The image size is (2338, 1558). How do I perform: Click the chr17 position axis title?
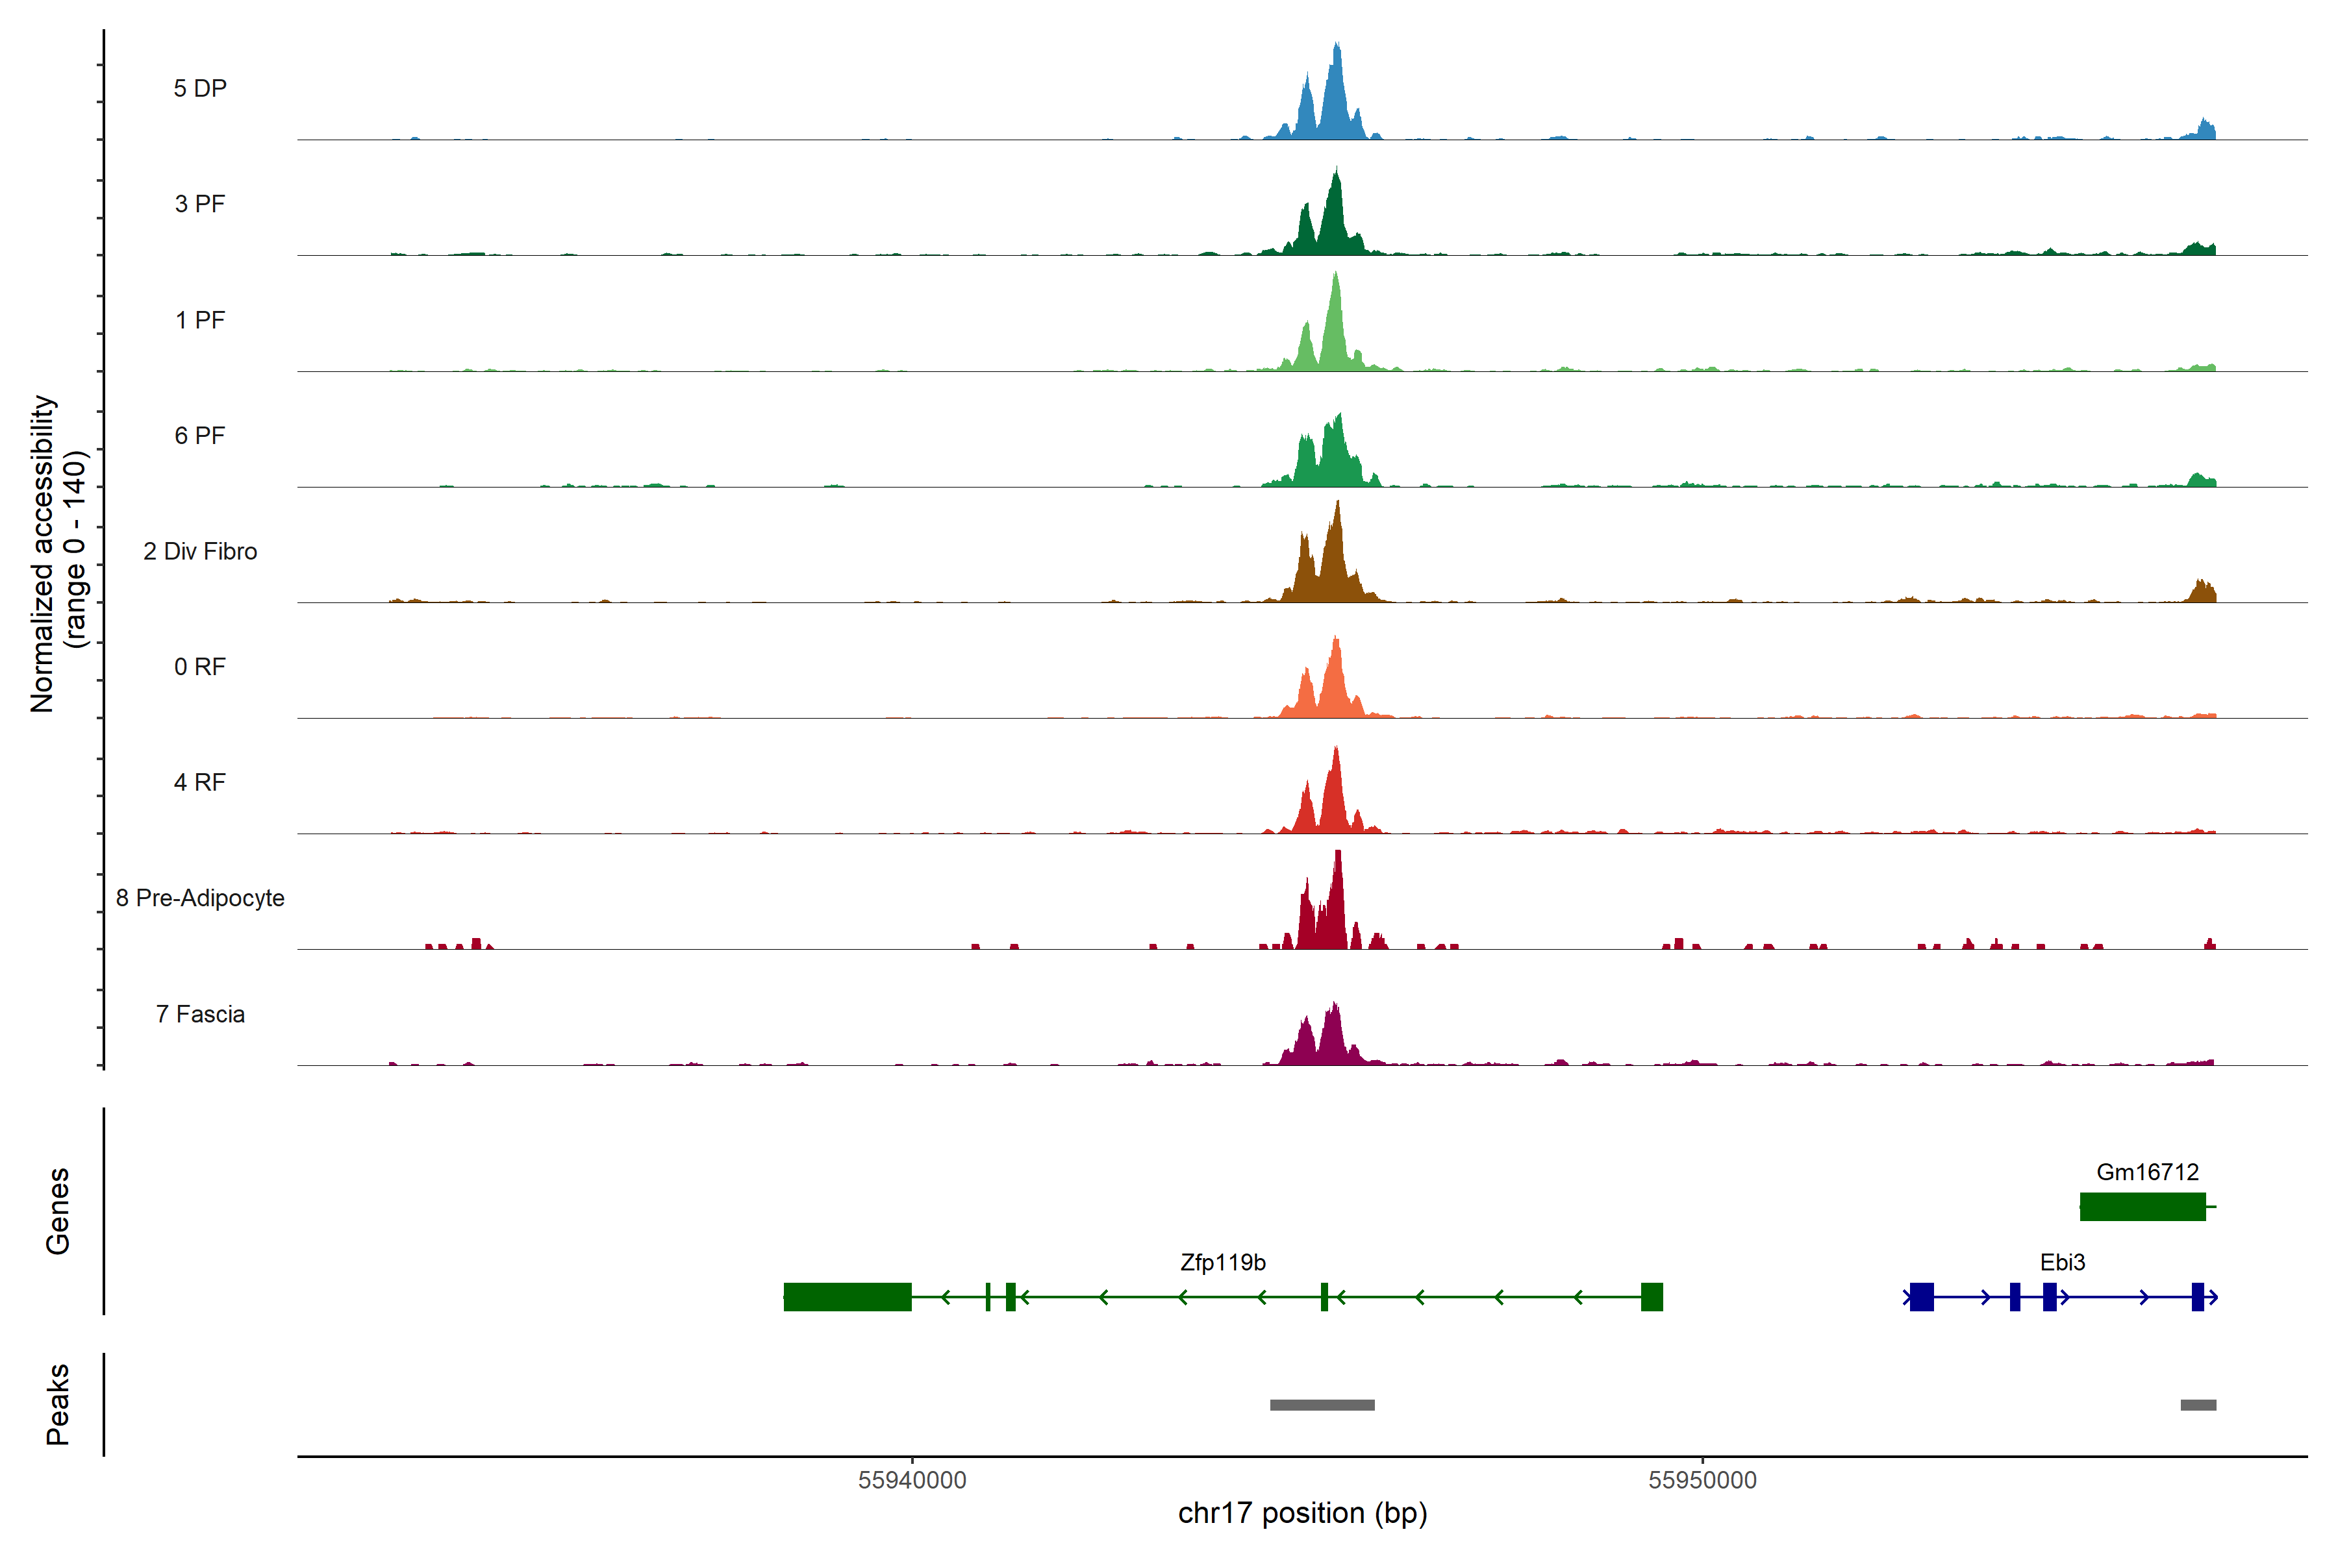coord(1302,1513)
